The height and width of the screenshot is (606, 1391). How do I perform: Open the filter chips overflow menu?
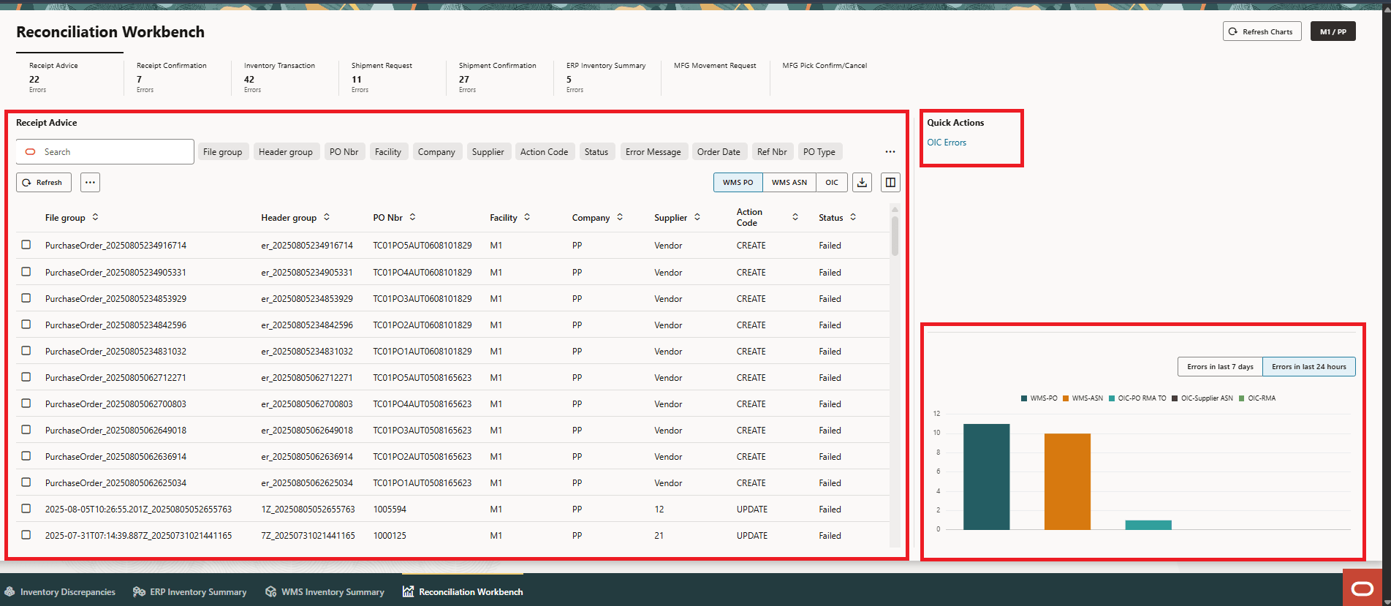click(890, 152)
